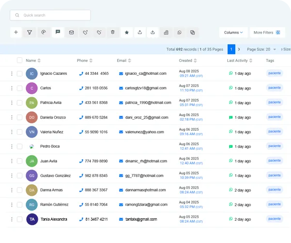The width and height of the screenshot is (291, 243).
Task: Check the box for Patricia Avila
Action: (19, 103)
